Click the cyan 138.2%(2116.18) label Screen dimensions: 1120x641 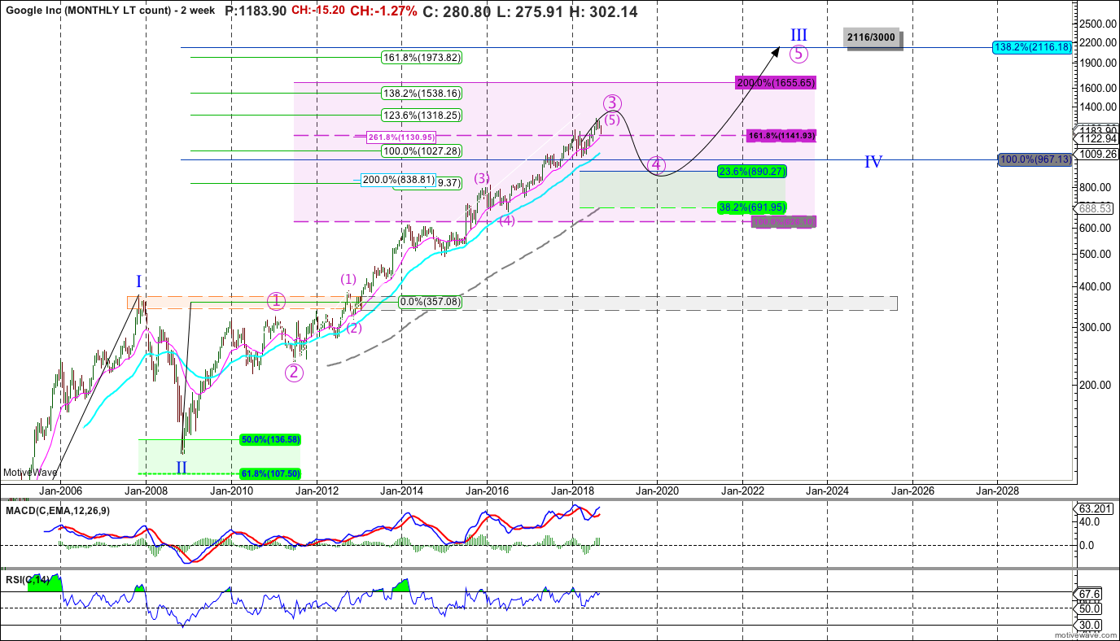1034,48
